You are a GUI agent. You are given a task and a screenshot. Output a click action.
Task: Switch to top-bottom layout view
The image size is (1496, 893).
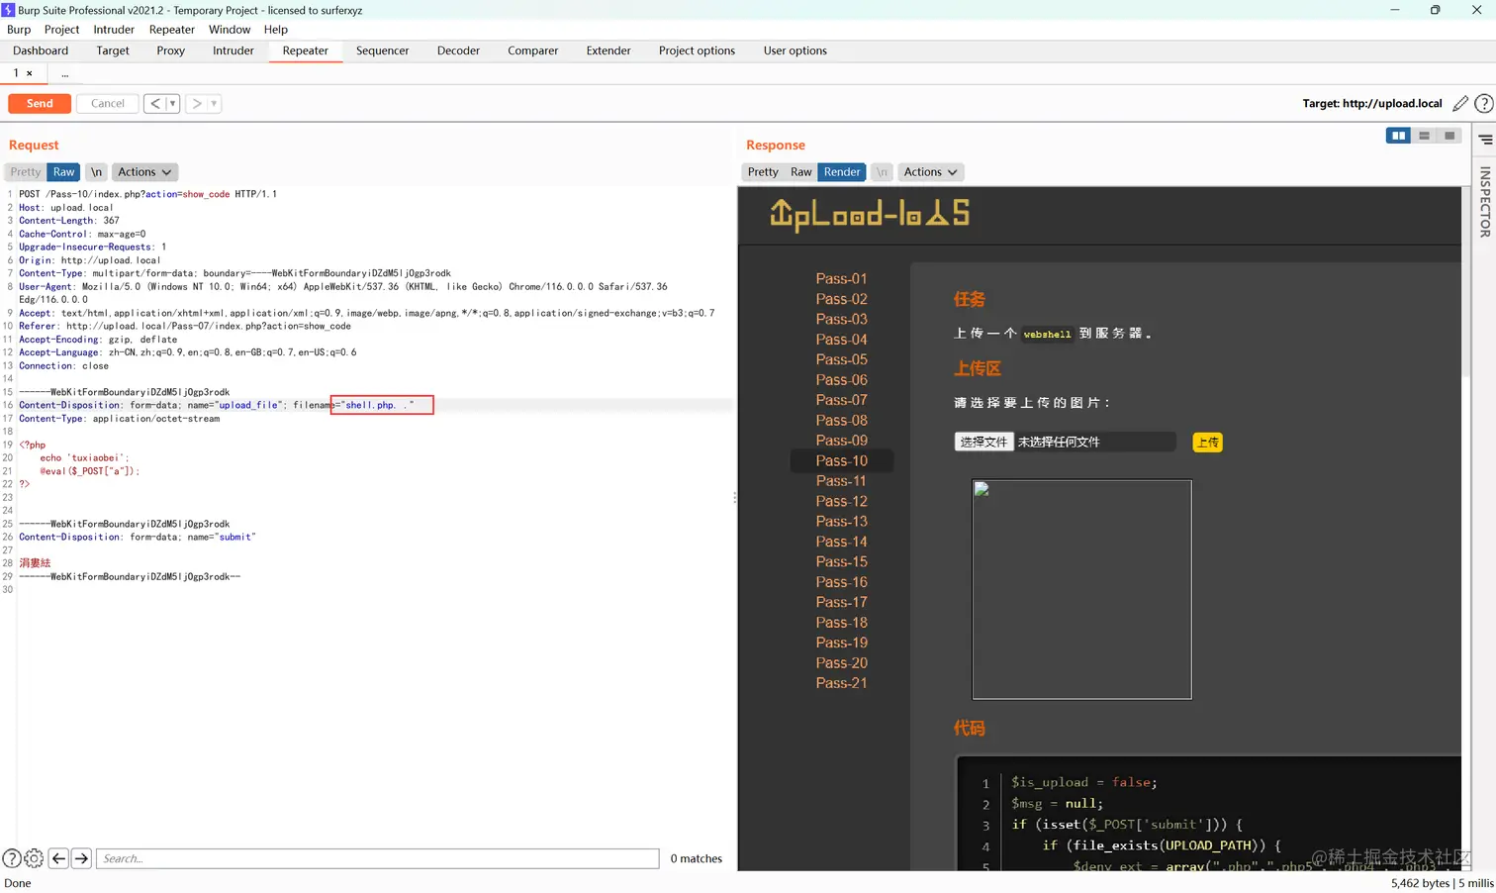[x=1424, y=136]
